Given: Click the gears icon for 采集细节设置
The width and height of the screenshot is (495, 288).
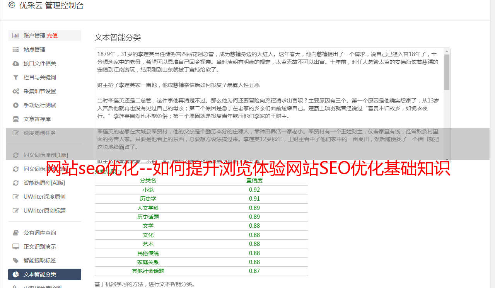Looking at the screenshot, I should (x=16, y=91).
